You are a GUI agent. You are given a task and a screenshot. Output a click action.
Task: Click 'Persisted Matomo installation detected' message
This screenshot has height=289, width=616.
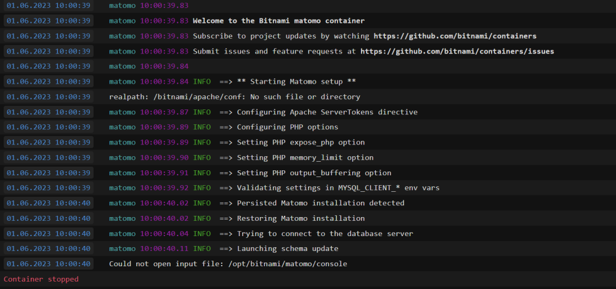click(320, 203)
